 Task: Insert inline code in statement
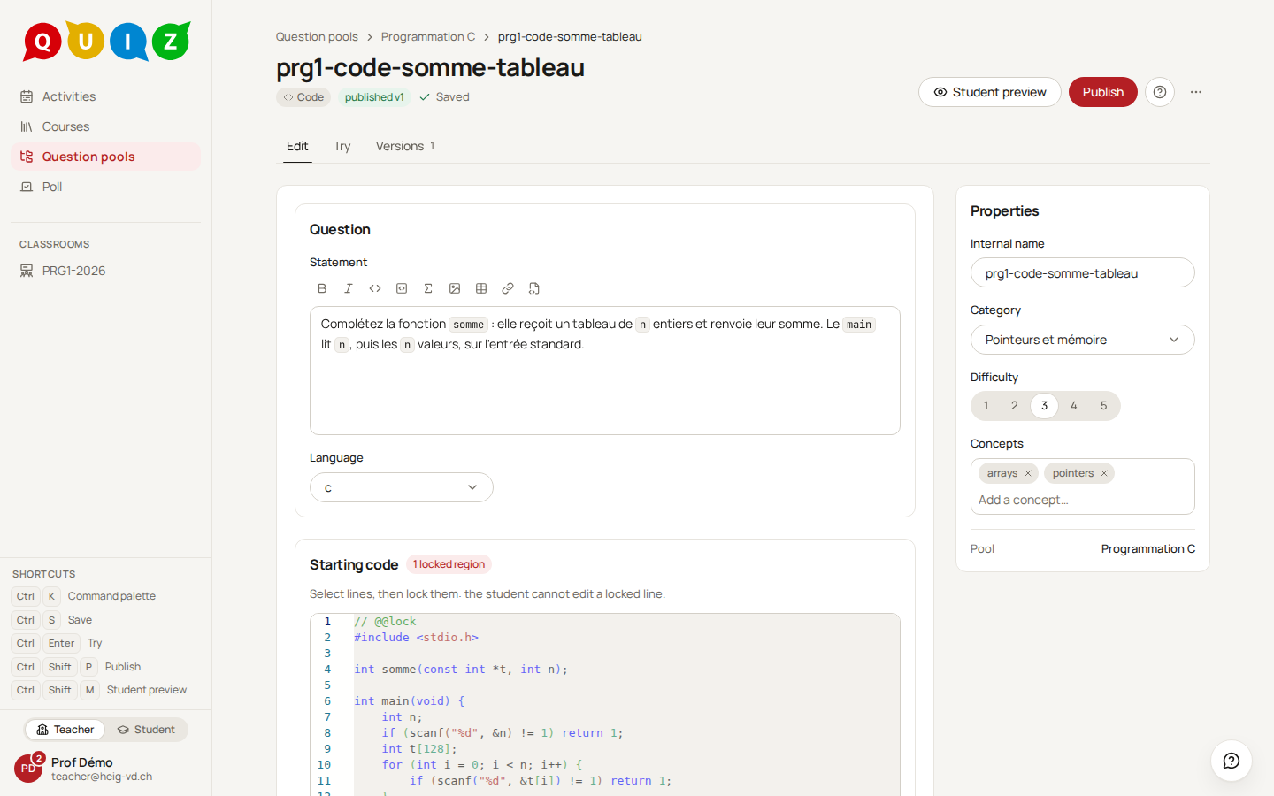(x=375, y=288)
